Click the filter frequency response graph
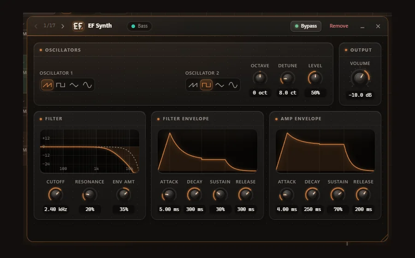The image size is (415, 258). (89, 151)
